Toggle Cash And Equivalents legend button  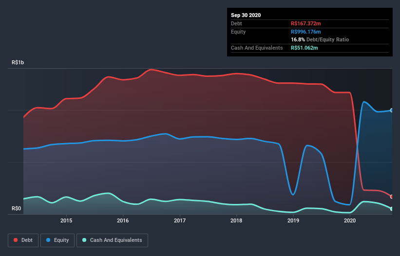(112, 240)
